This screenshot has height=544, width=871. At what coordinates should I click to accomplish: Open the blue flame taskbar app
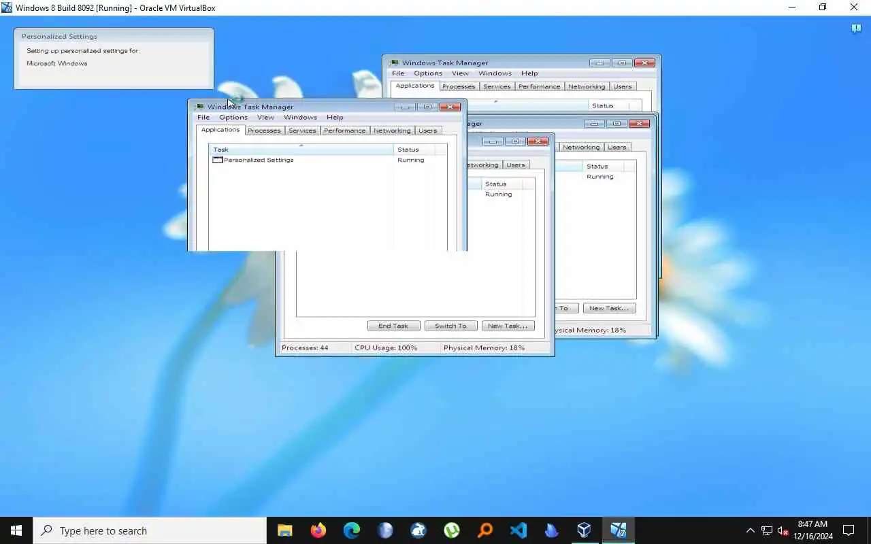[551, 530]
